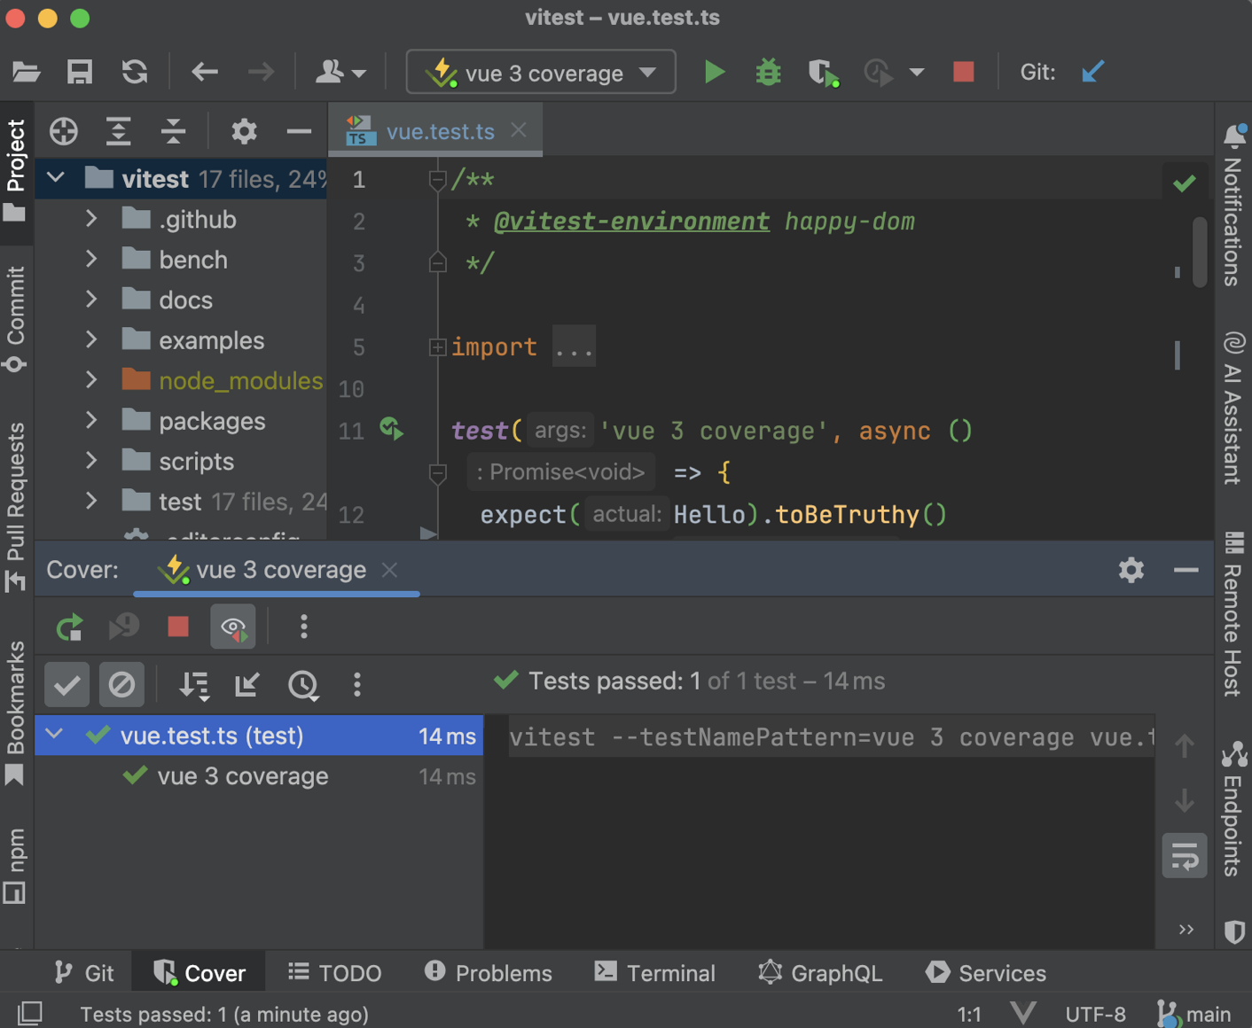Collapse the vue.test.ts test node
This screenshot has height=1028, width=1252.
[x=53, y=735]
